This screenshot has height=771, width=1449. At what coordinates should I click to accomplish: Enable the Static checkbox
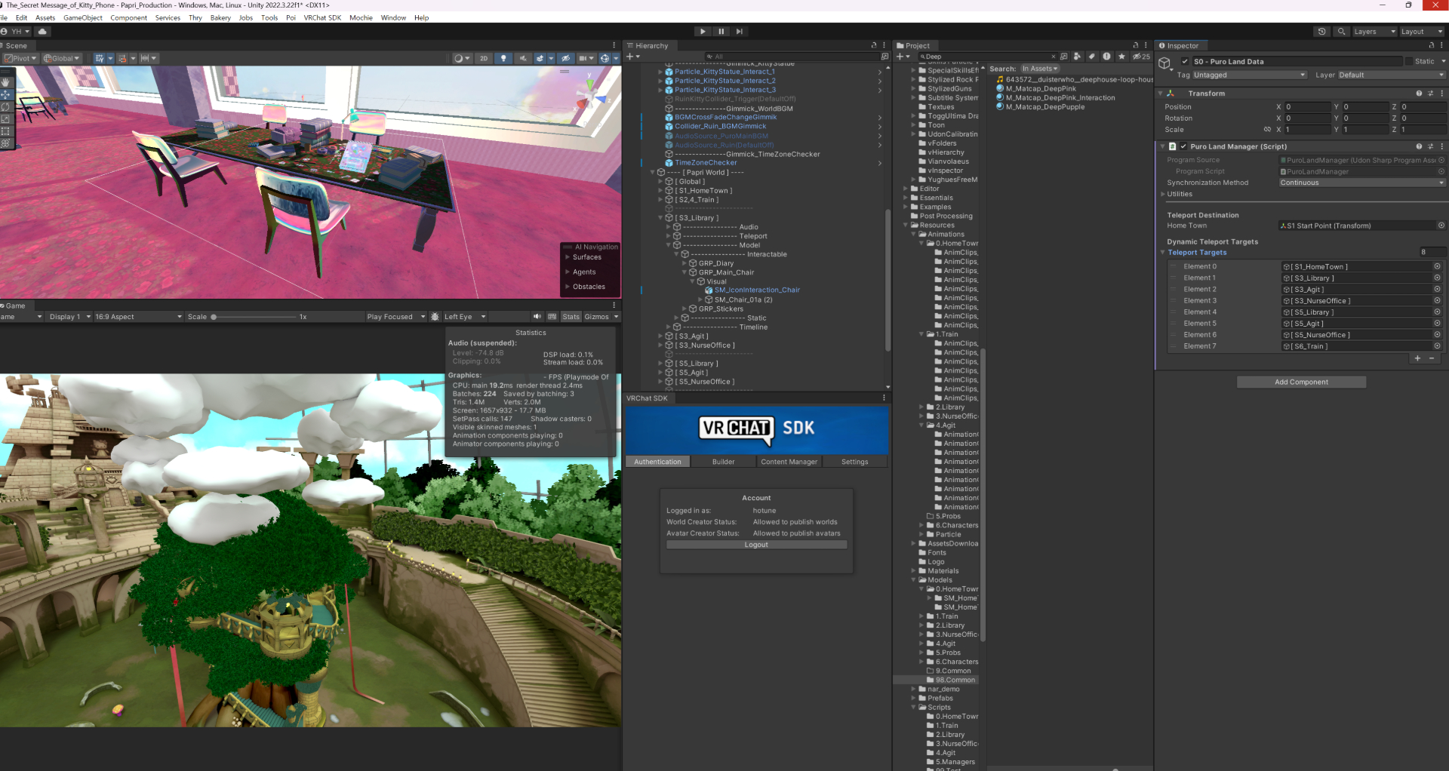pyautogui.click(x=1408, y=62)
